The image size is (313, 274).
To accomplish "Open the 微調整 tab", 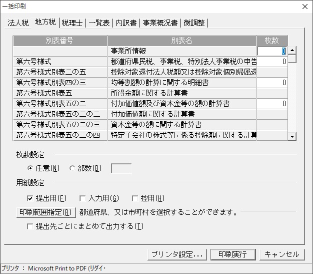I will pos(194,23).
